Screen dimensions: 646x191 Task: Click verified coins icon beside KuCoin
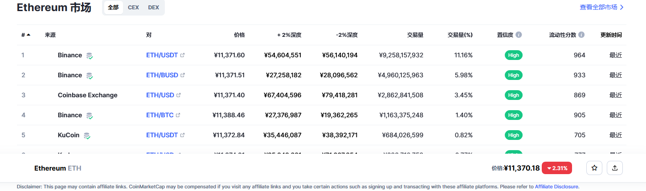[87, 135]
